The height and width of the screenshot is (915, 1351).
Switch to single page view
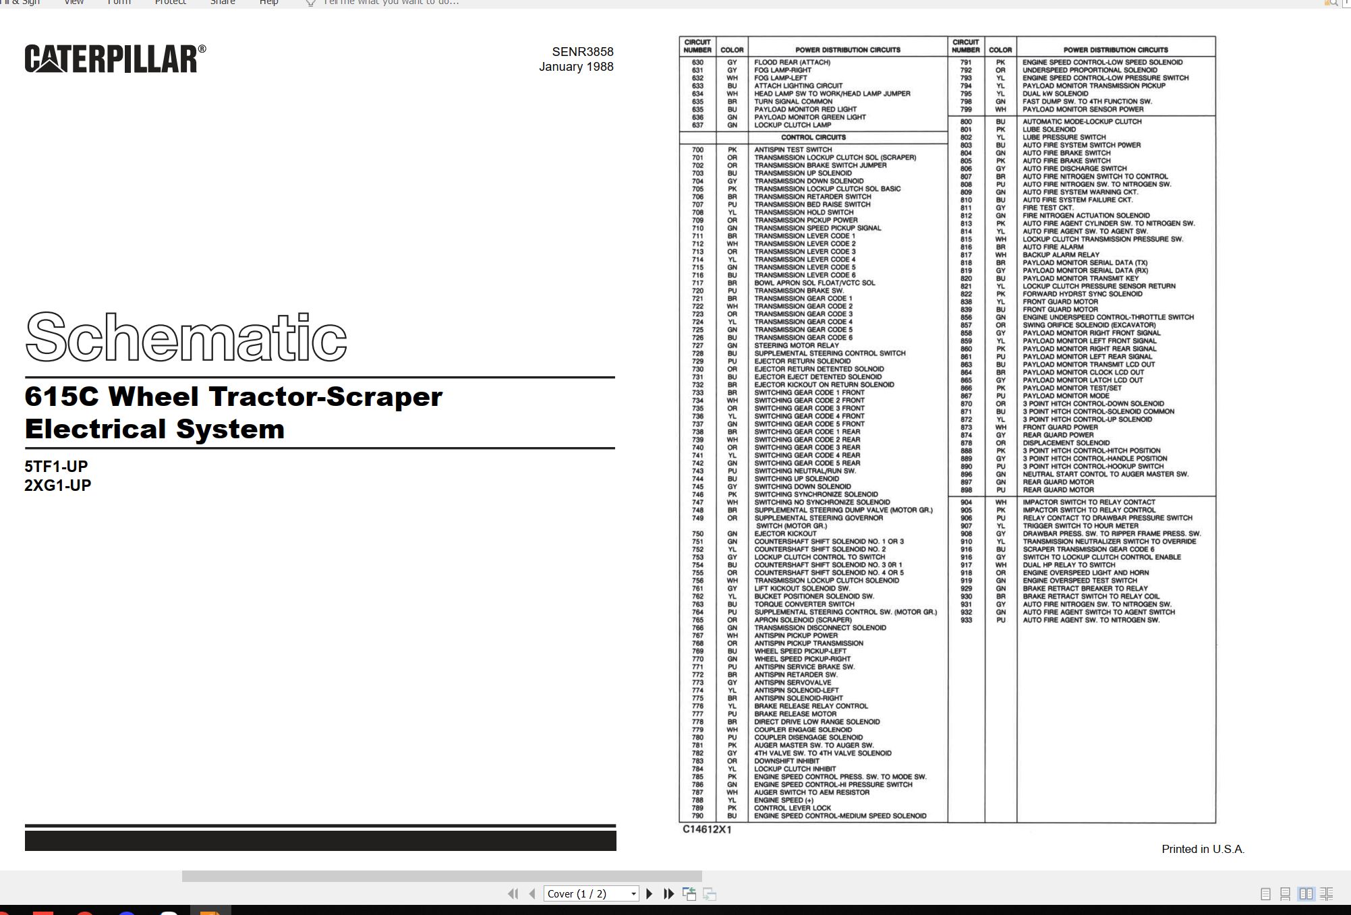(1265, 894)
